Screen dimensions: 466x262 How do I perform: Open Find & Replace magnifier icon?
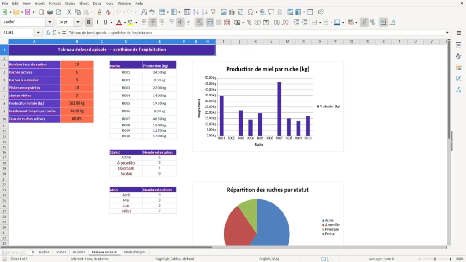point(143,12)
